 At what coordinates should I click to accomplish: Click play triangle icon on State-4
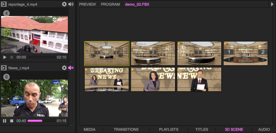pyautogui.click(x=226, y=44)
